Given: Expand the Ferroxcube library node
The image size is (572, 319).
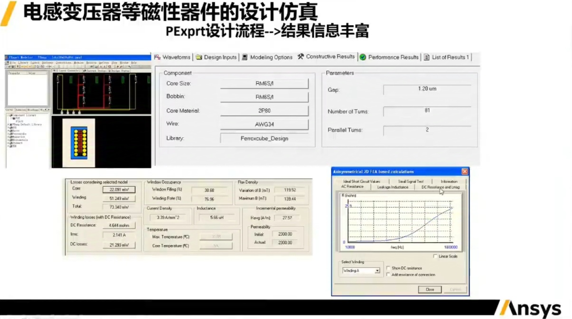Looking at the screenshot, I should (8, 134).
